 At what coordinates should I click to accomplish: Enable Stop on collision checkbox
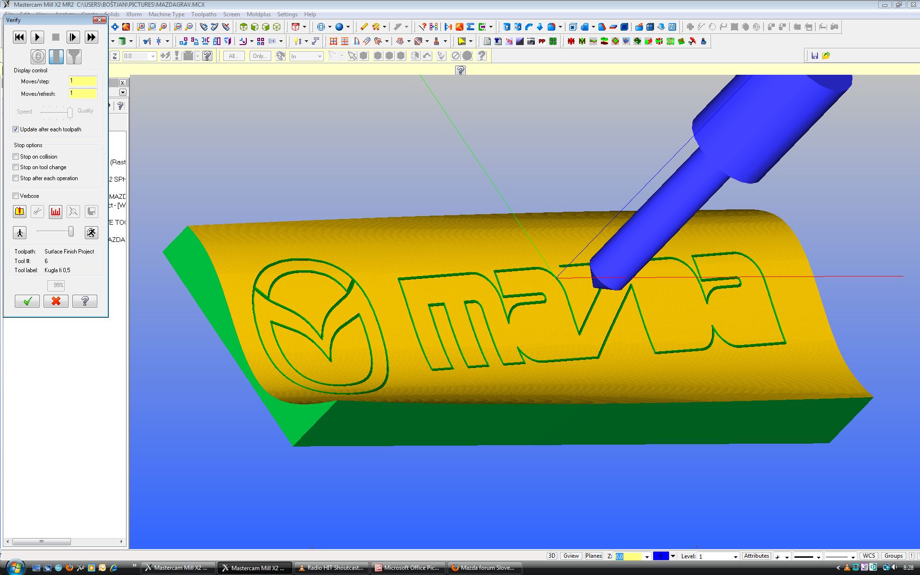tap(16, 157)
